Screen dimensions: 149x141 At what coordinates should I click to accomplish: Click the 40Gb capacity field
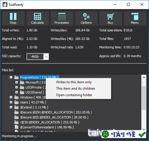(x=35, y=57)
